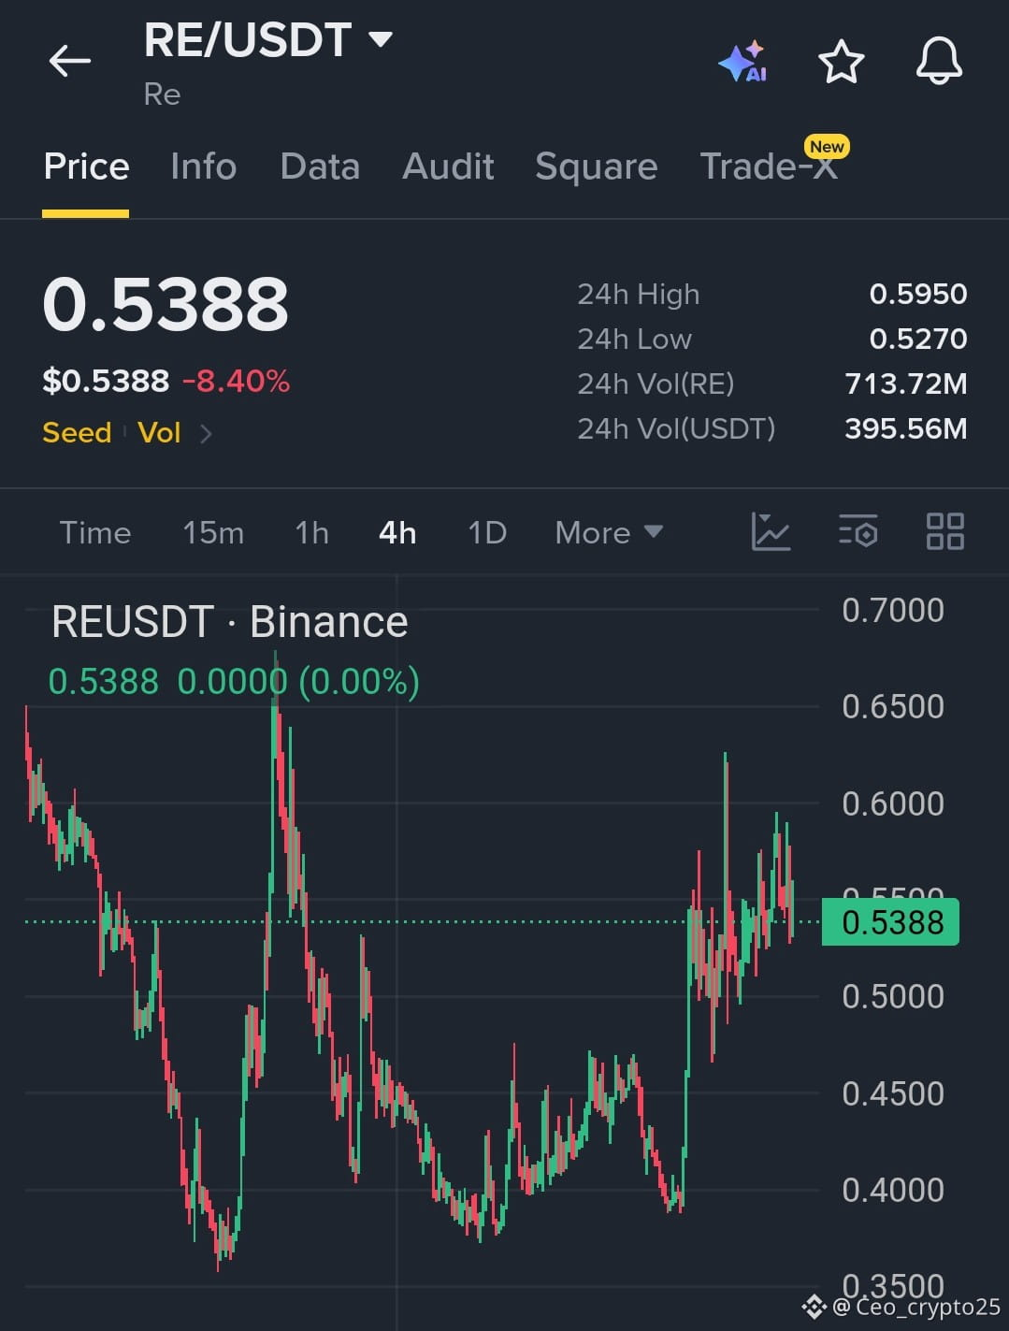Add RE/USDT to favorites with star icon
The height and width of the screenshot is (1331, 1009).
[x=841, y=62]
